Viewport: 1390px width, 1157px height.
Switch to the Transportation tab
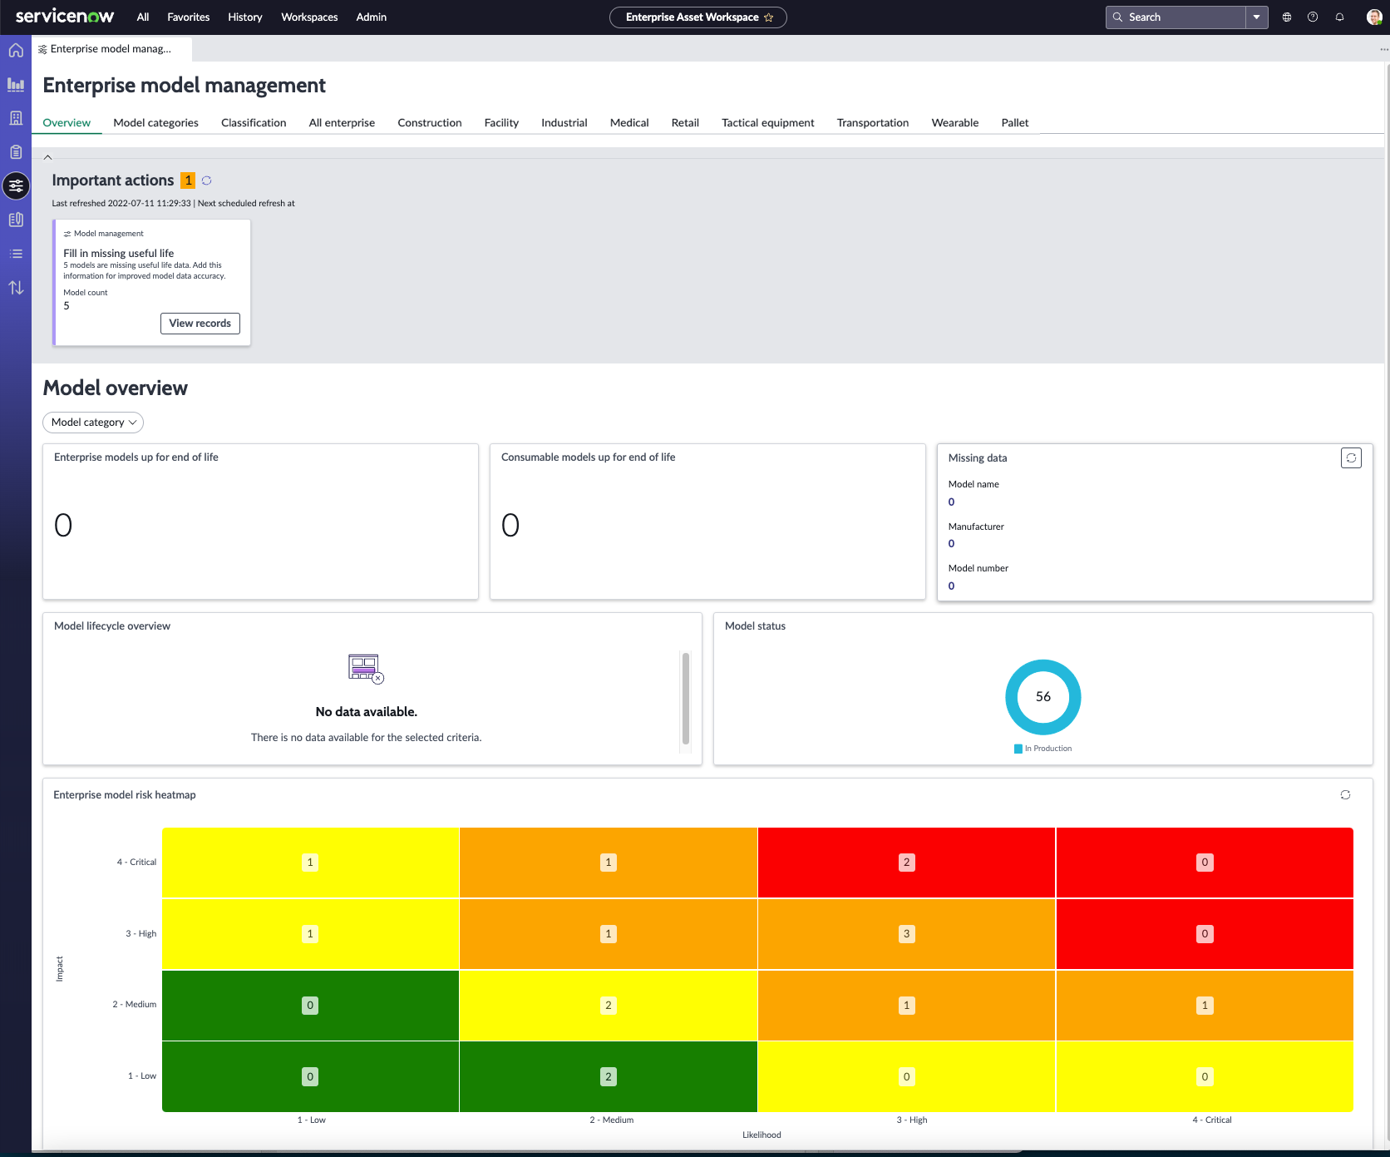(x=873, y=123)
